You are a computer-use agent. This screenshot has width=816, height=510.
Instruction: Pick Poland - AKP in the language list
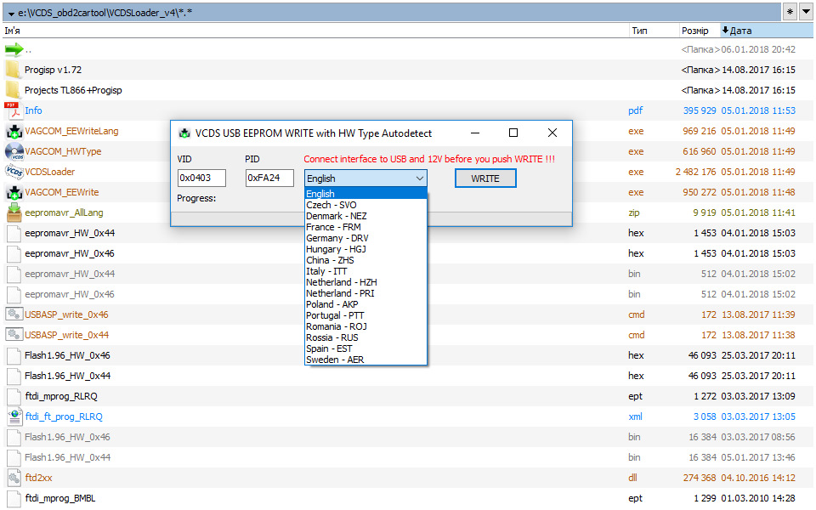pos(365,304)
